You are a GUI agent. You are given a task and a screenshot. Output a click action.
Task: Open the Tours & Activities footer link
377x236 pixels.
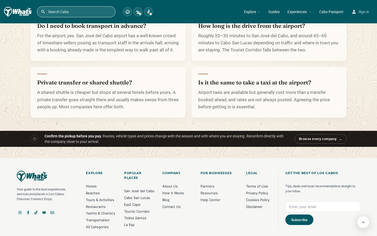tap(100, 200)
